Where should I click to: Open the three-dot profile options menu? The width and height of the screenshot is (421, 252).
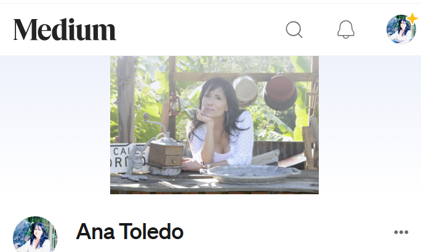point(401,232)
